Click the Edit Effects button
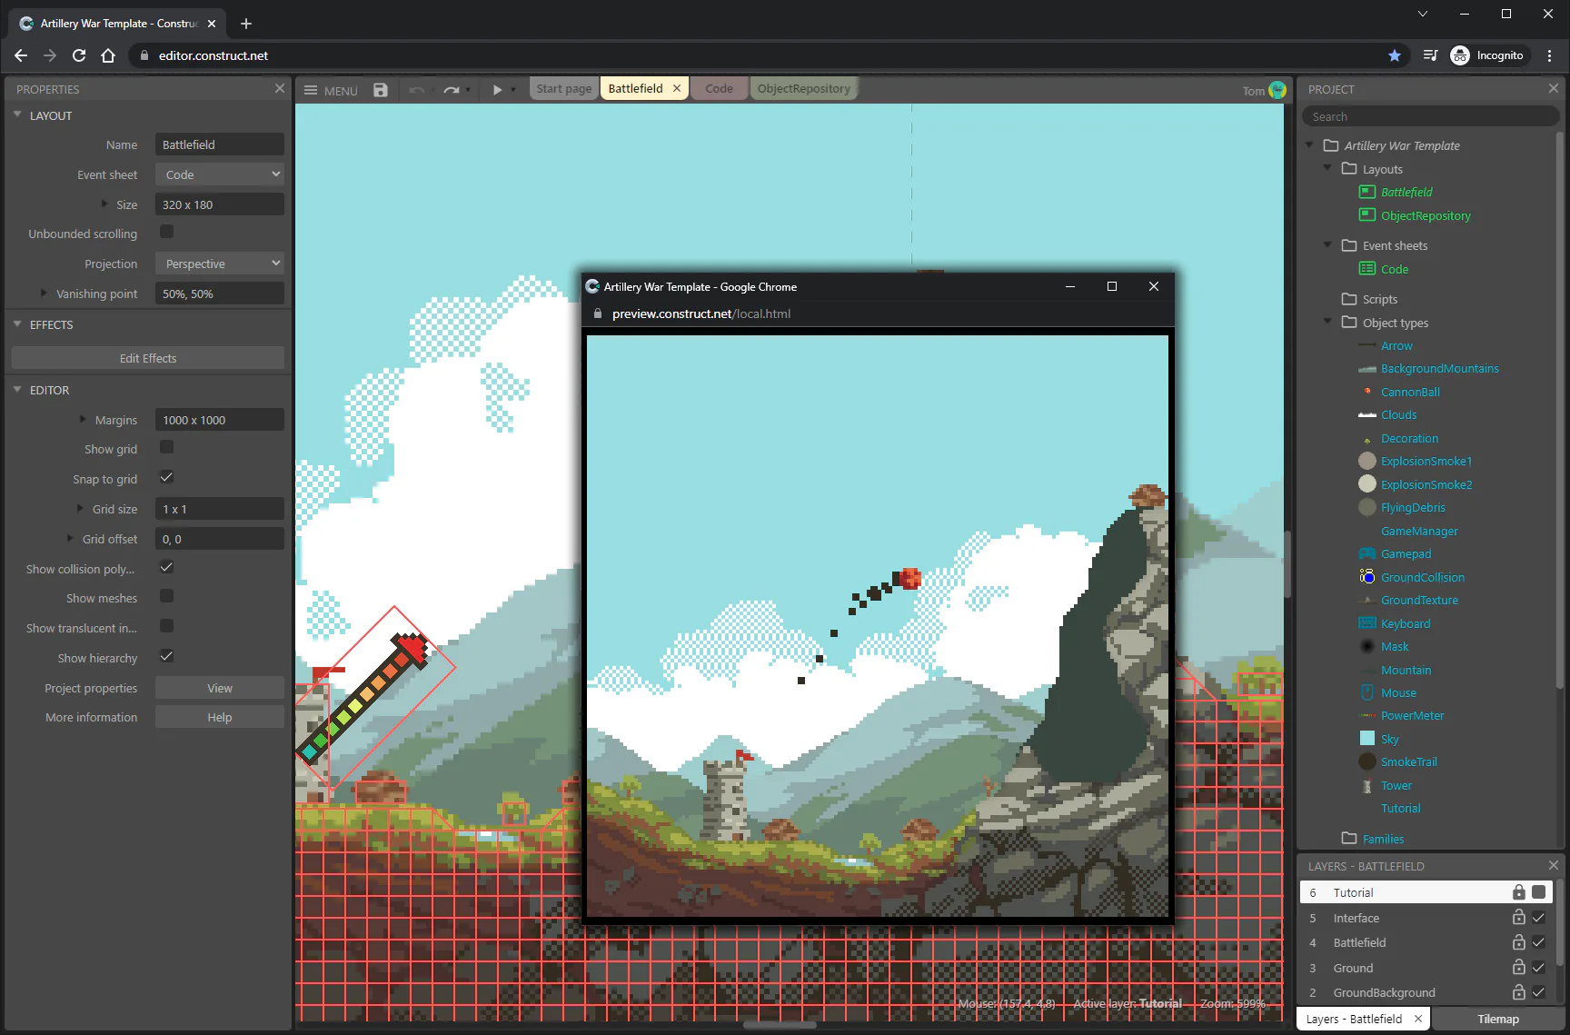Image resolution: width=1570 pixels, height=1035 pixels. coord(148,358)
